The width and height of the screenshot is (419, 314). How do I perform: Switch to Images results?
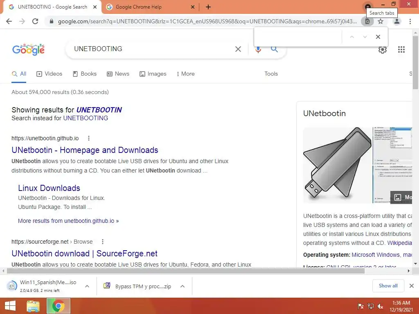(153, 74)
